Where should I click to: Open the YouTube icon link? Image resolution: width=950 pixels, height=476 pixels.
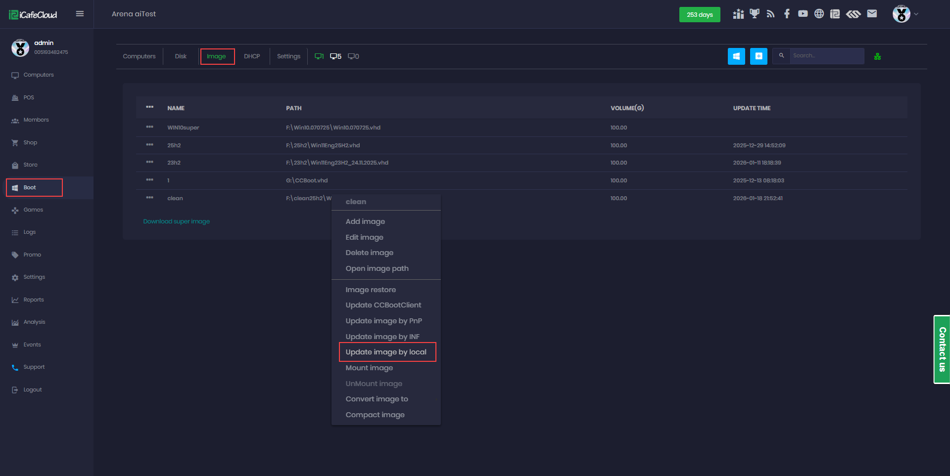803,14
